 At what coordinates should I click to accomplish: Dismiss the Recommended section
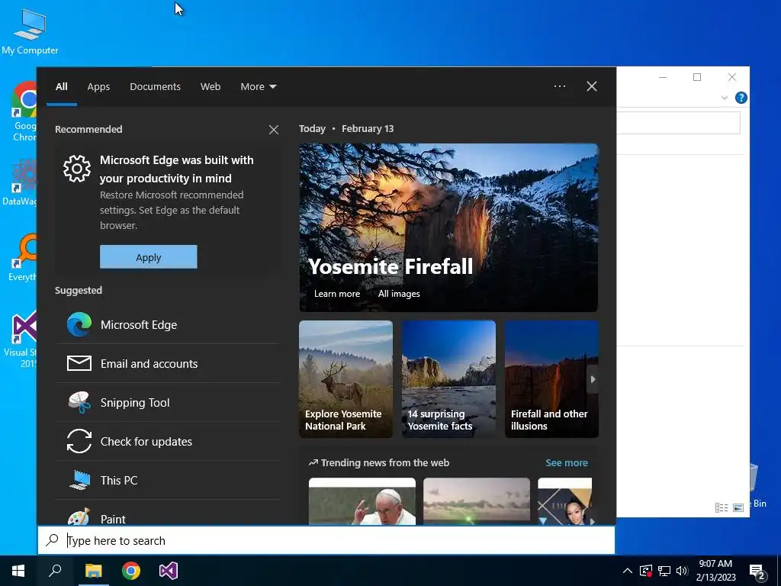[x=274, y=130]
